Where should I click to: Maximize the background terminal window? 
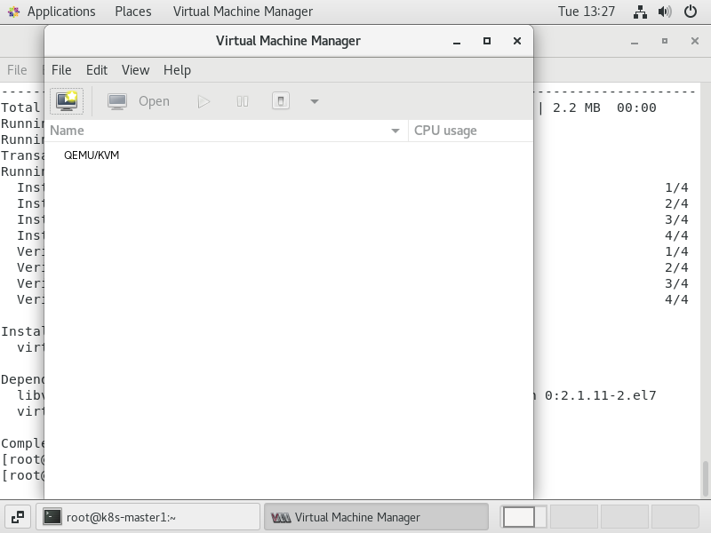tap(665, 41)
